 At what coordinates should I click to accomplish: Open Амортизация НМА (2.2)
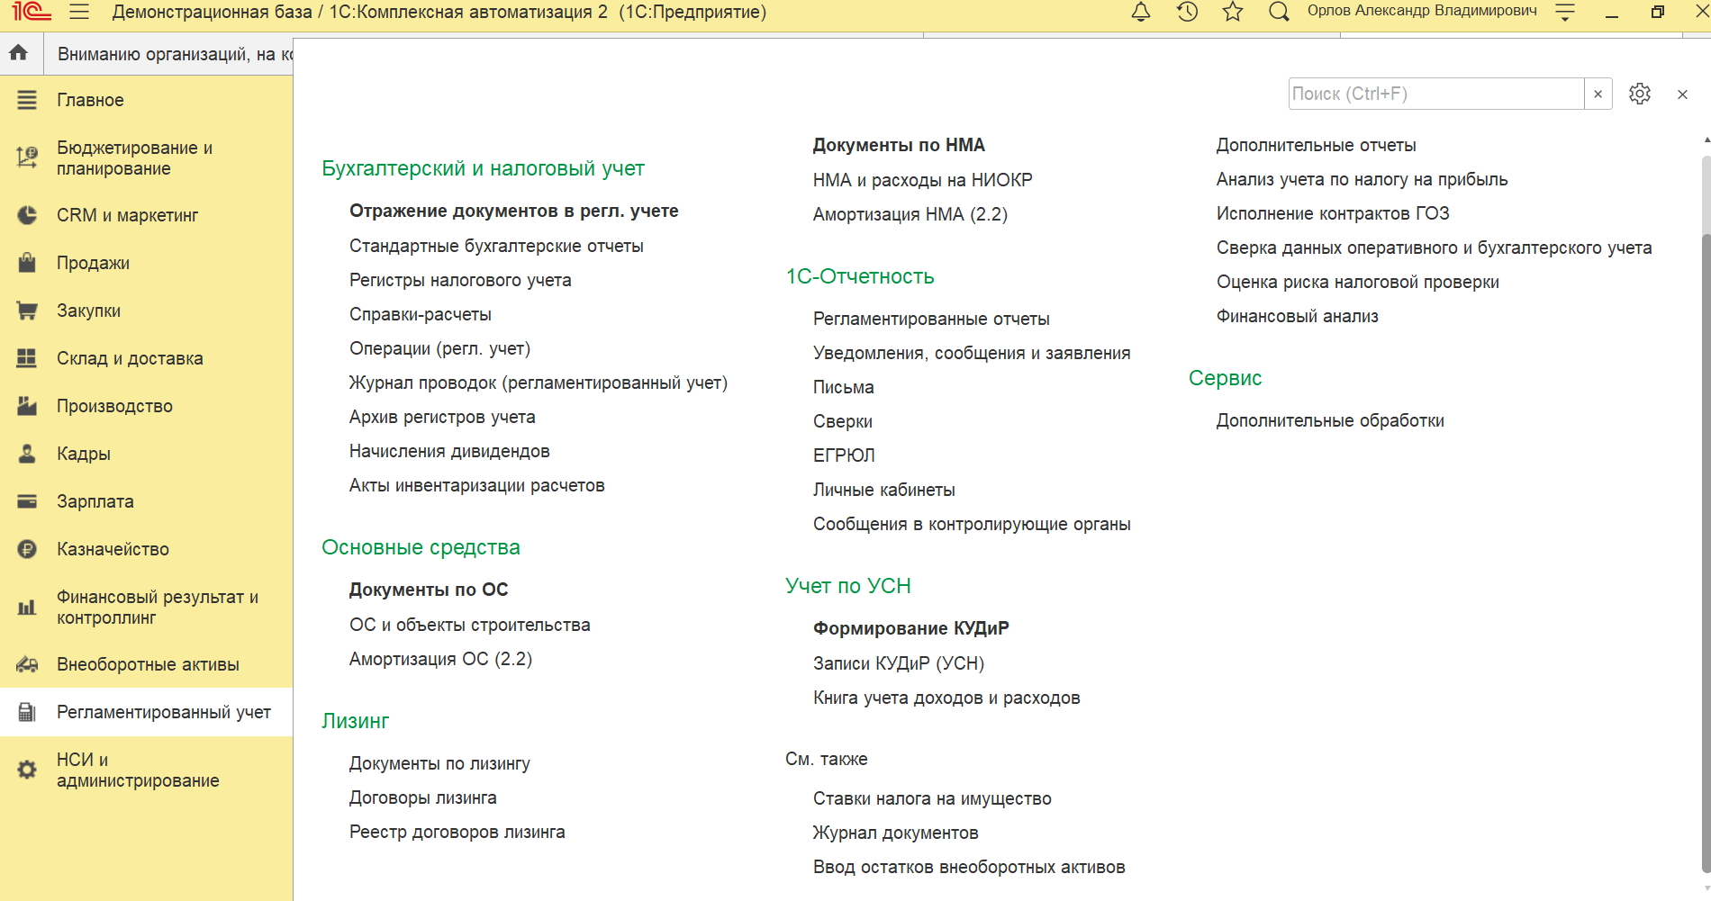point(910,214)
